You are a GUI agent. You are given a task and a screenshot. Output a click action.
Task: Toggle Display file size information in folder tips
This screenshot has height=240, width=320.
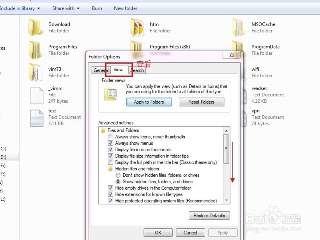click(x=110, y=156)
